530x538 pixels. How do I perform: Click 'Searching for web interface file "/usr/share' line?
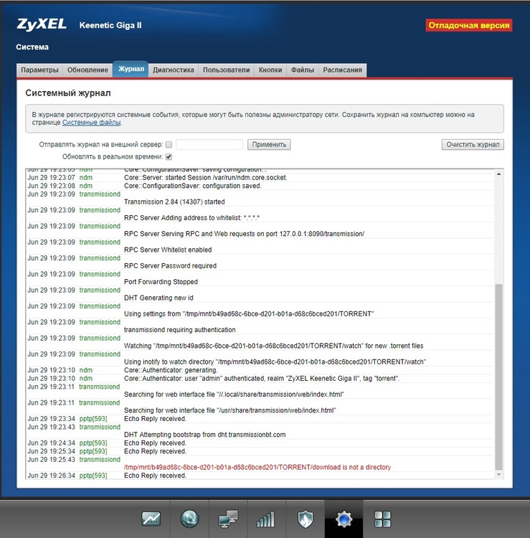(x=229, y=410)
